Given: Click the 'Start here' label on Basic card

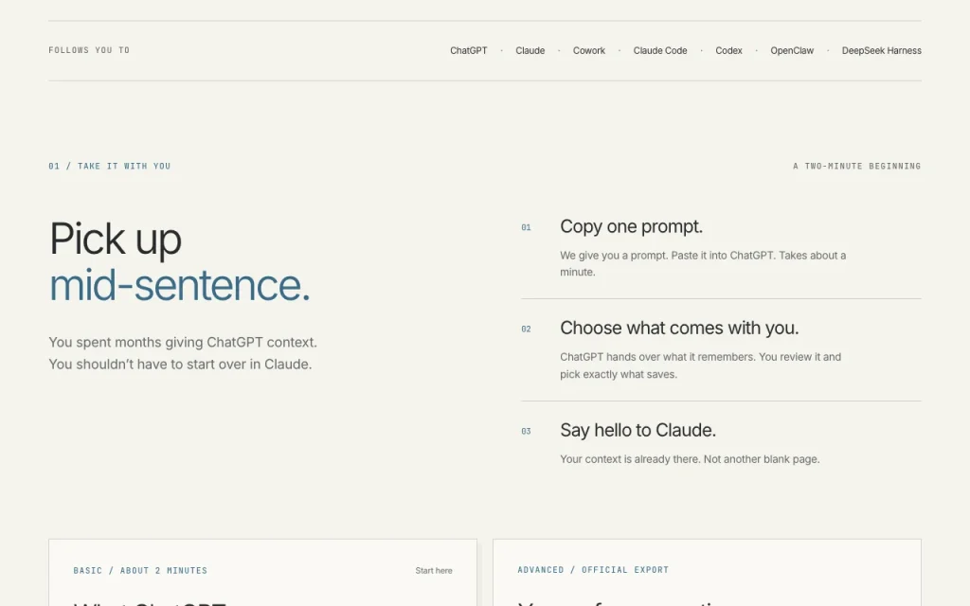Looking at the screenshot, I should click(x=434, y=570).
